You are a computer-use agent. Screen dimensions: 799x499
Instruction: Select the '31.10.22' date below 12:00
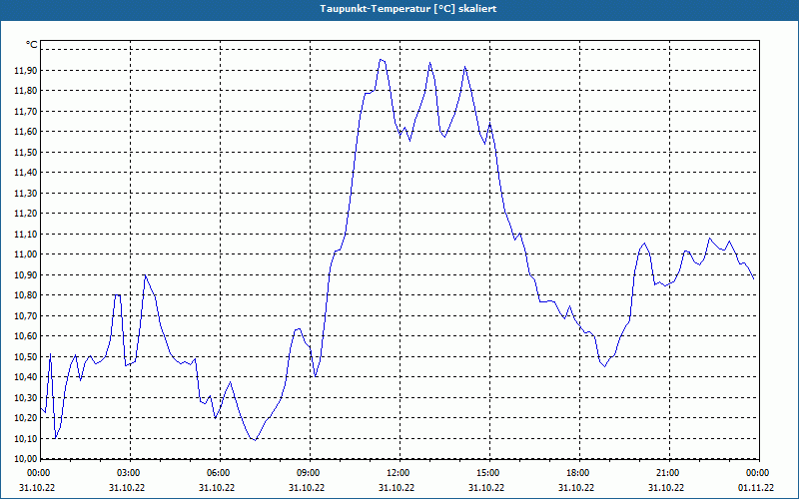point(397,488)
